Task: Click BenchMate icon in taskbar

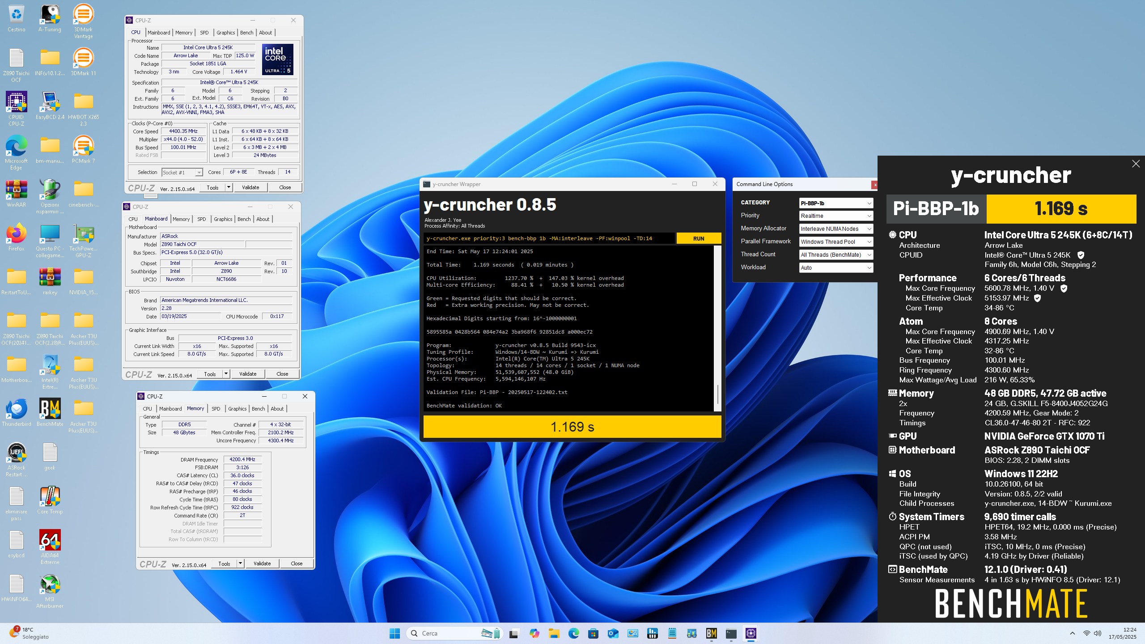Action: [711, 633]
